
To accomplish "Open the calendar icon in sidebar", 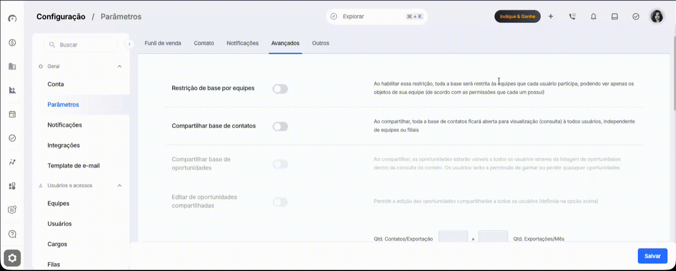I will (12, 114).
